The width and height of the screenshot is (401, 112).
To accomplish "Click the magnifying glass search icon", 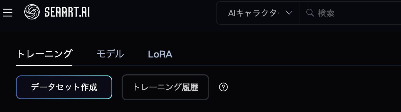I will coord(310,13).
